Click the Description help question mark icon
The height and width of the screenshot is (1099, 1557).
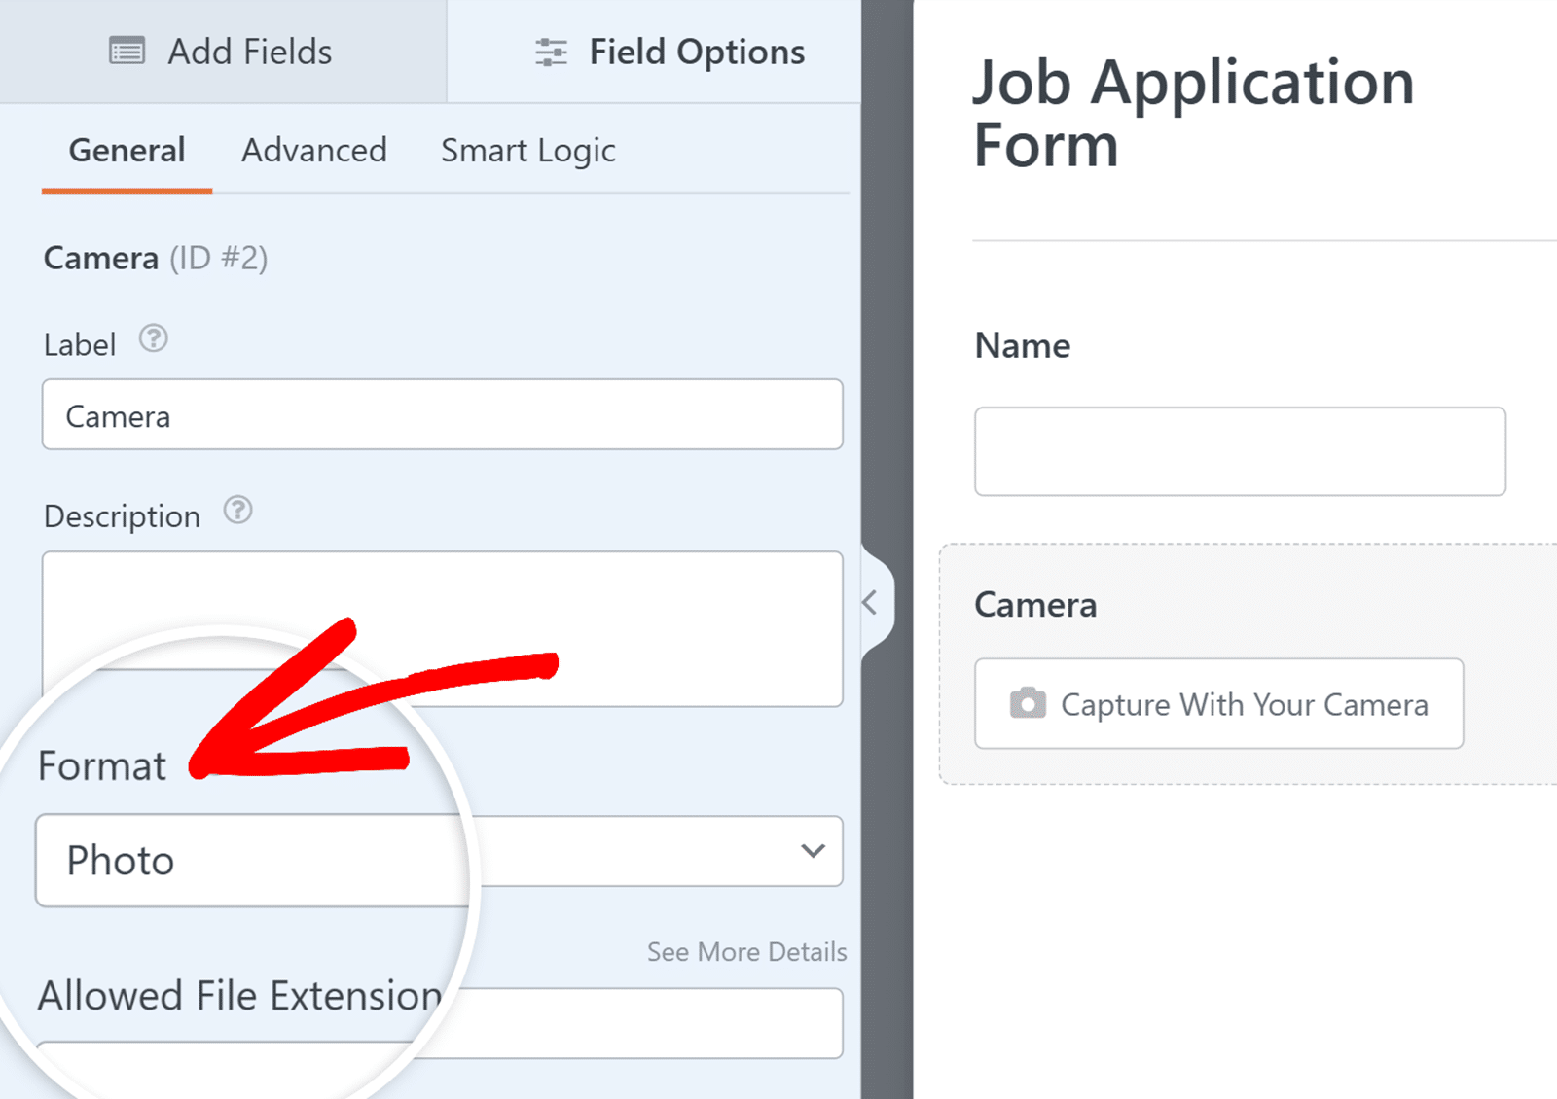(x=237, y=511)
